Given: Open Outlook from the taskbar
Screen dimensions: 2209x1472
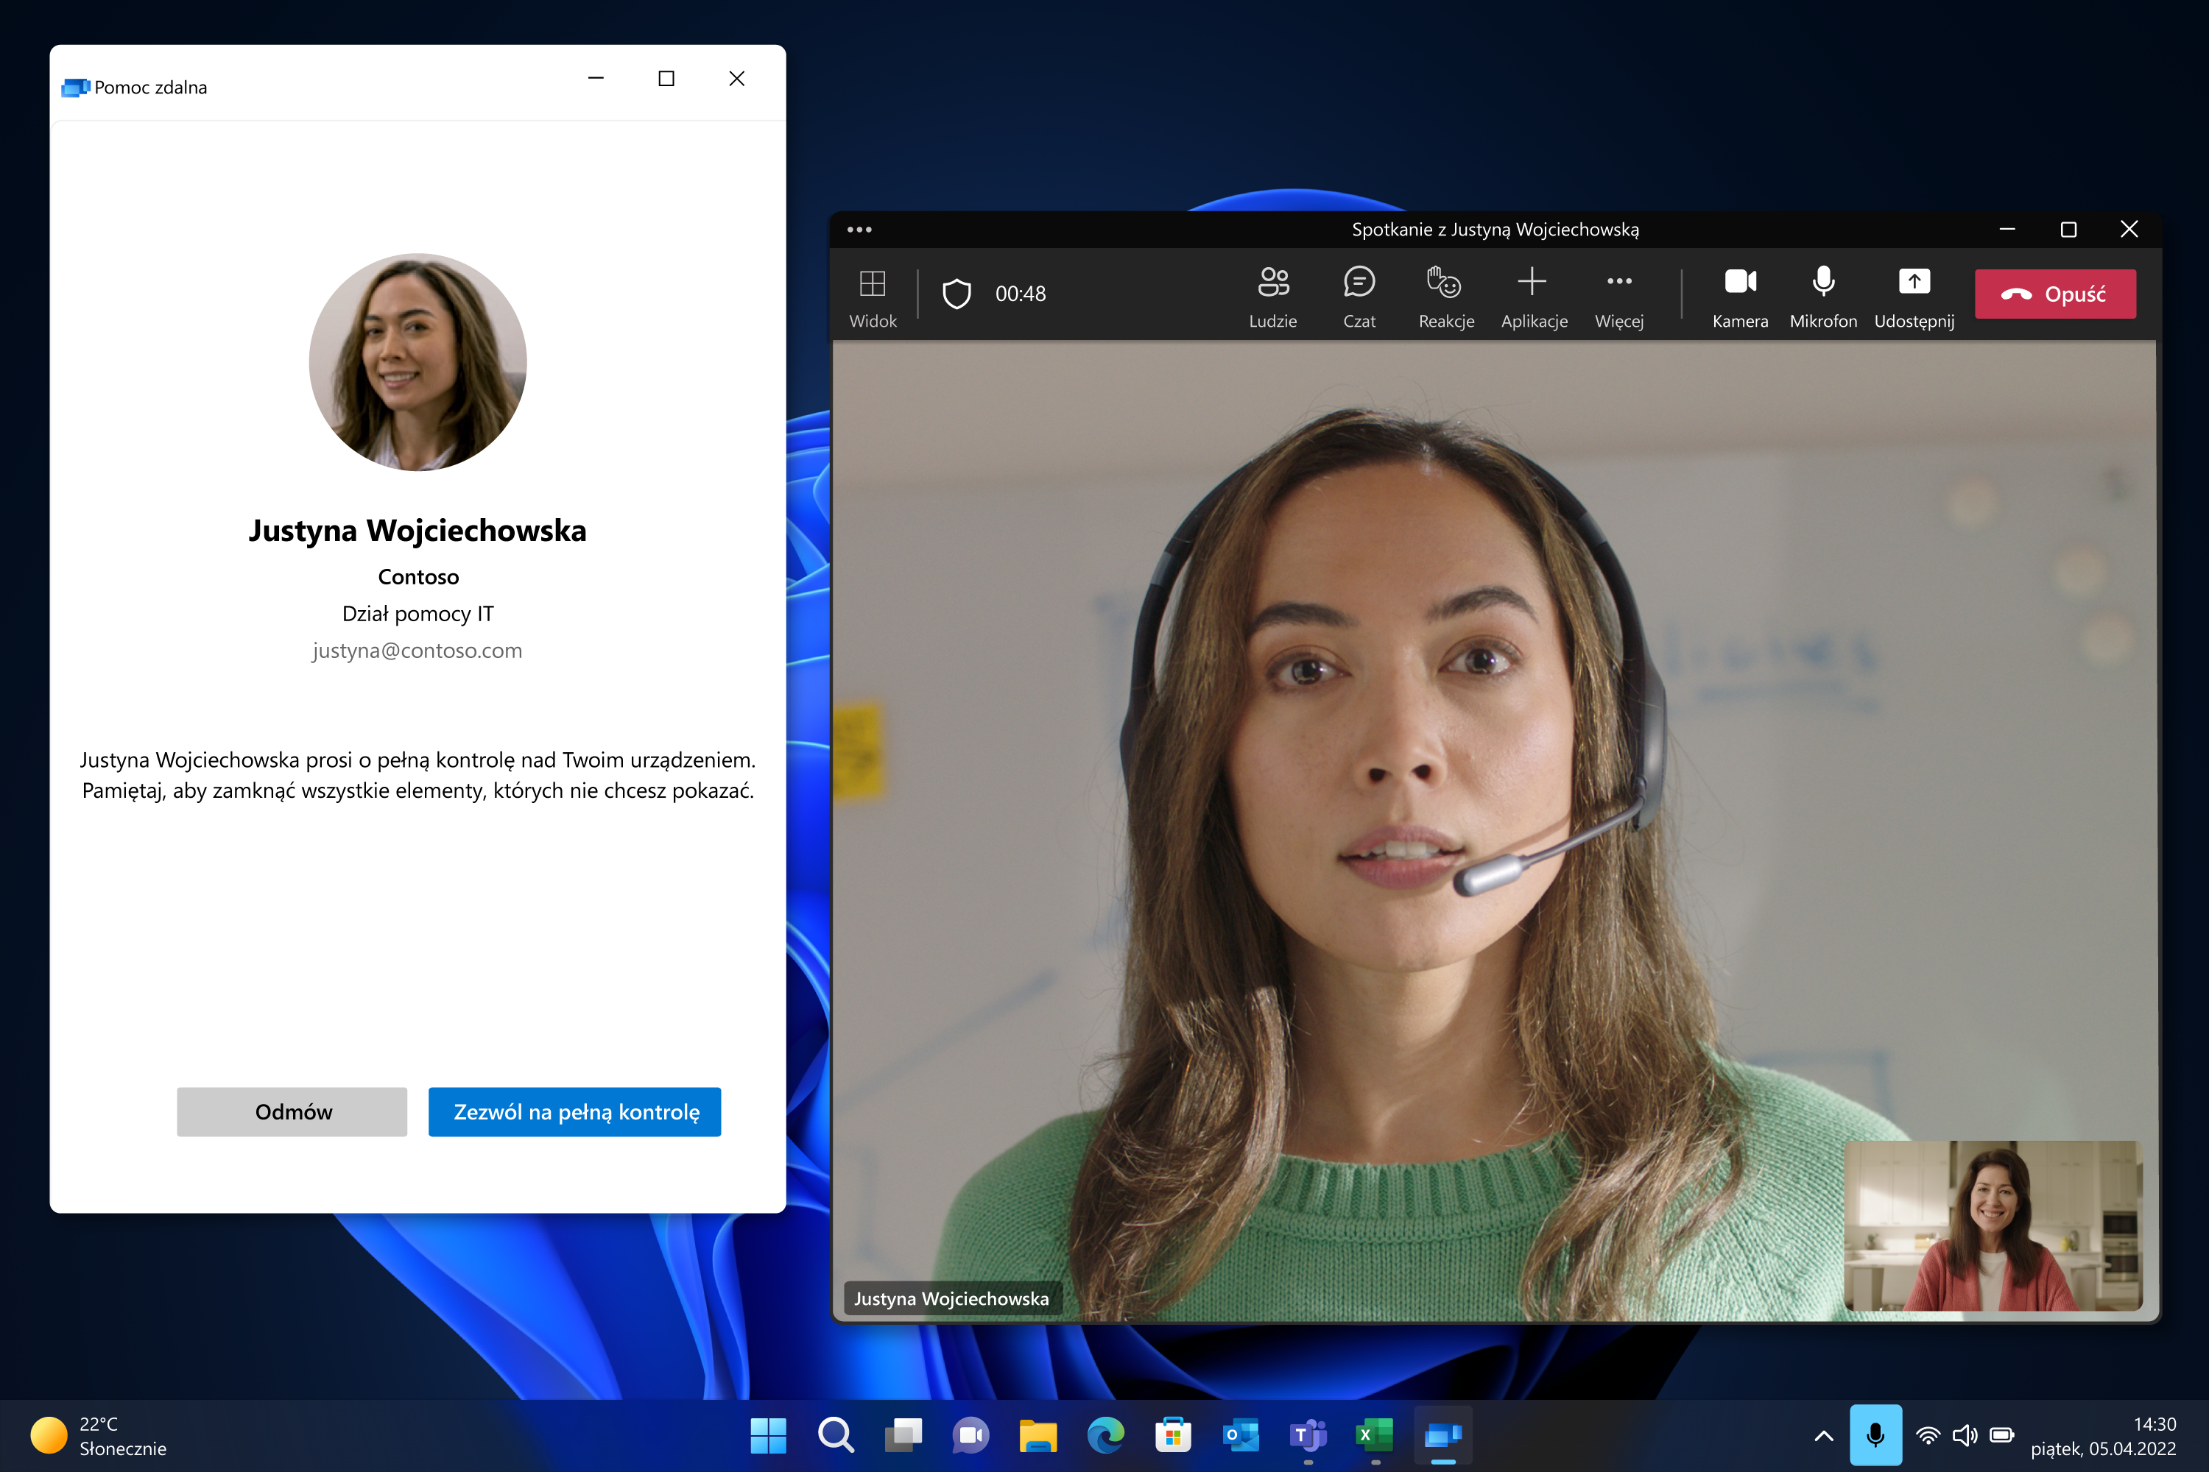Looking at the screenshot, I should (x=1239, y=1435).
